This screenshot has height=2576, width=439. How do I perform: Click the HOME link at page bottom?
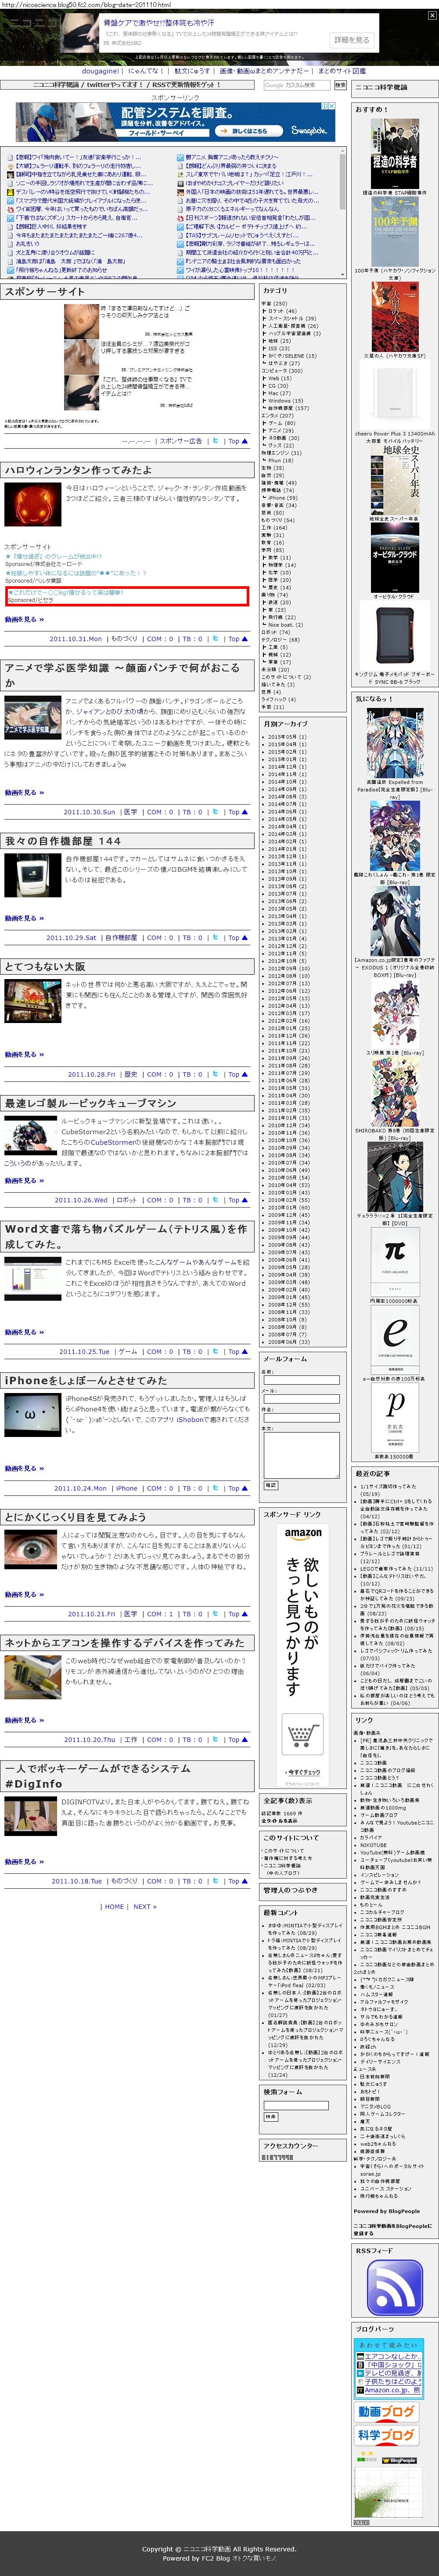[x=115, y=1906]
